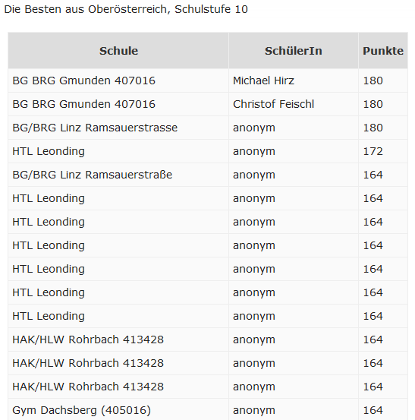The image size is (415, 420).
Task: Select the Gym Dachsberg (405016) cell
Action: [x=118, y=410]
